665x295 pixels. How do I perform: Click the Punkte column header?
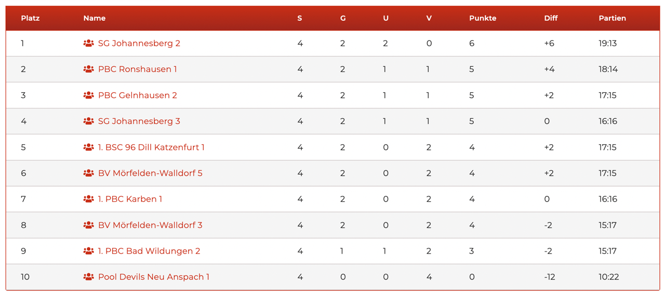coord(482,18)
